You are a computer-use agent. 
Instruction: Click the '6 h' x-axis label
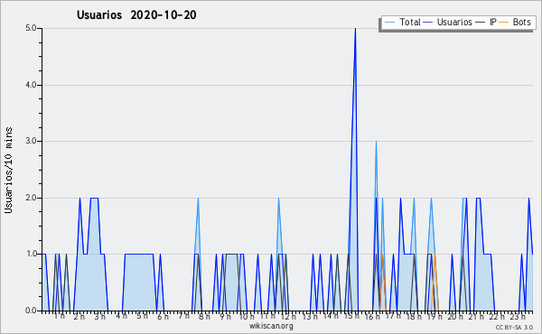pos(164,317)
